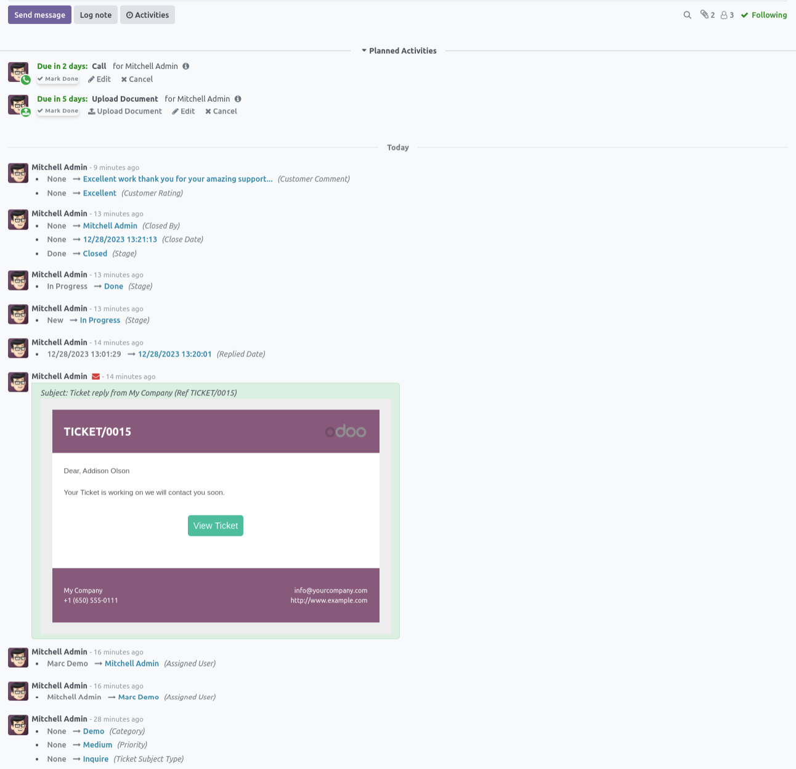Click the 'In Progress' new stage value
The width and height of the screenshot is (796, 769).
point(100,320)
